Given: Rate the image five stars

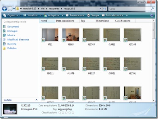Looking at the screenshot, I should point(73,112).
